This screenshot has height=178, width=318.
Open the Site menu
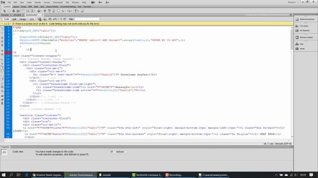click(x=68, y=2)
